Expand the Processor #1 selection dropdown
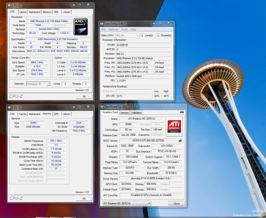This screenshot has width=266, height=218. 48,84
